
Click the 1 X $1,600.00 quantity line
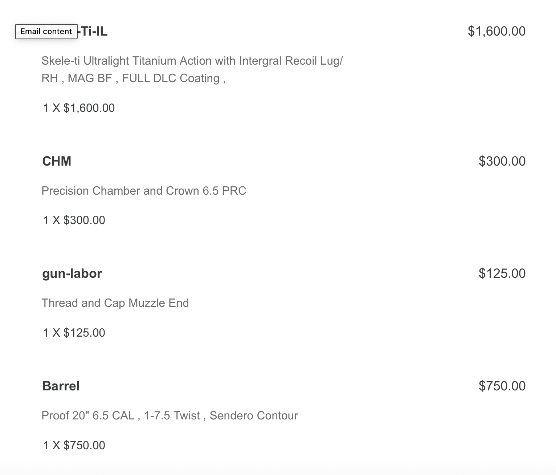pos(79,108)
